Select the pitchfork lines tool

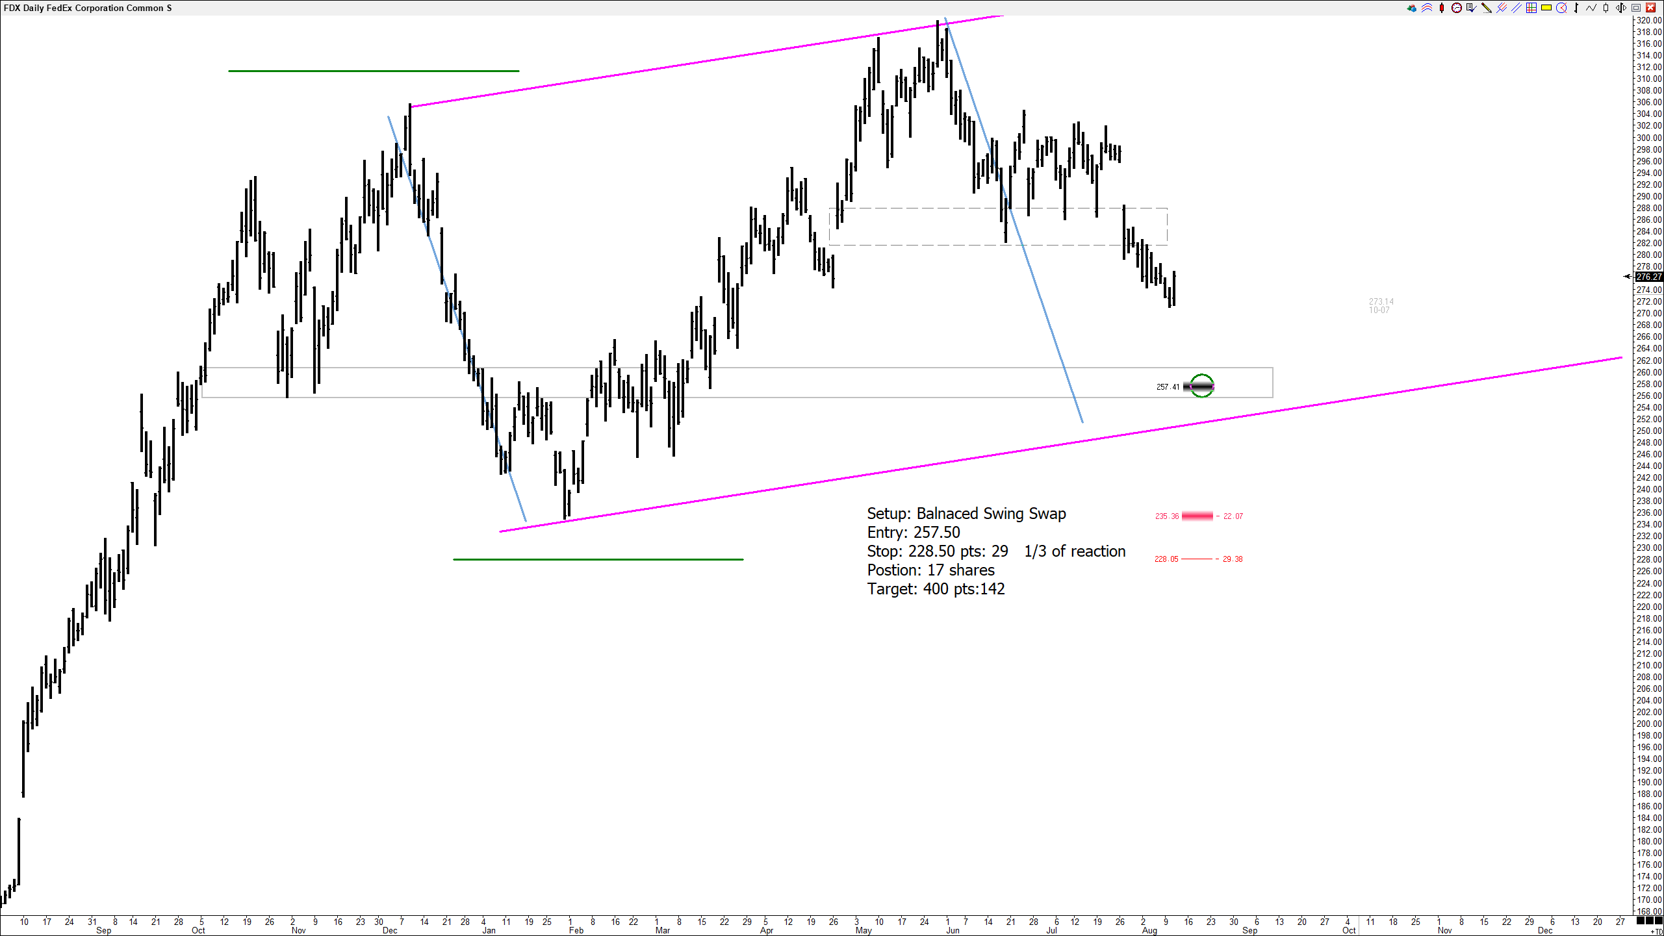pos(1502,8)
